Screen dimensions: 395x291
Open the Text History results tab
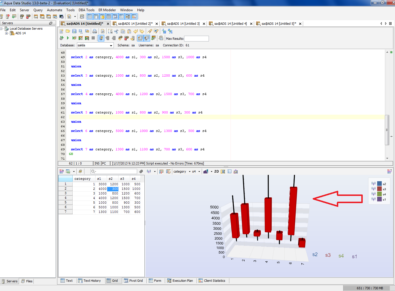pyautogui.click(x=89, y=281)
